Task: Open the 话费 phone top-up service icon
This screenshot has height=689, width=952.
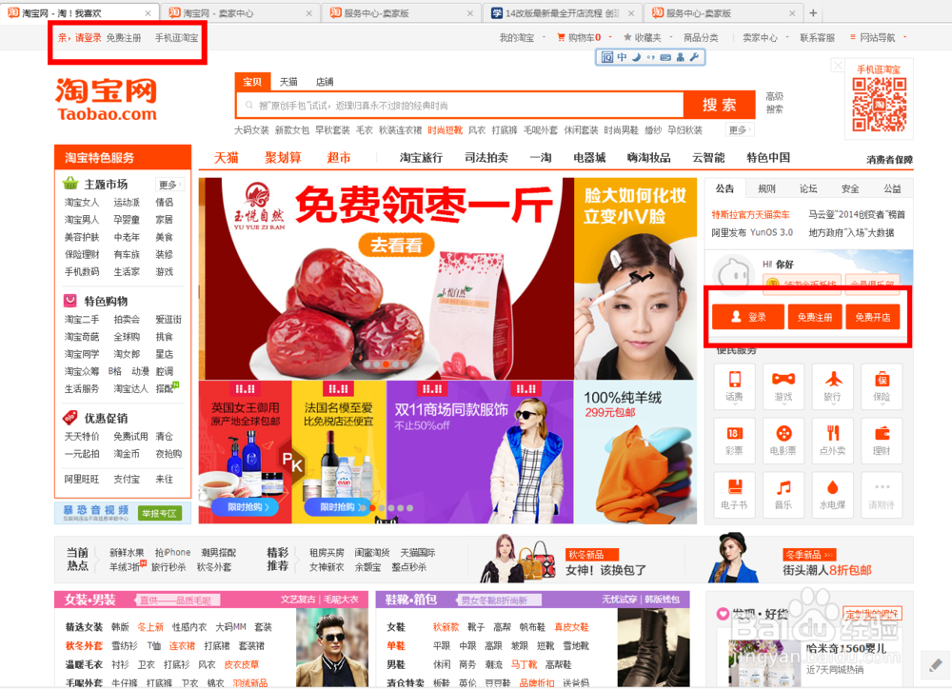Action: pyautogui.click(x=735, y=385)
